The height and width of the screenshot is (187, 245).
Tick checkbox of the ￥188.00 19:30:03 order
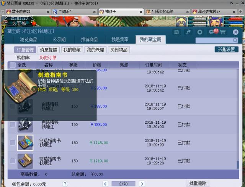pyautogui.click(x=13, y=124)
